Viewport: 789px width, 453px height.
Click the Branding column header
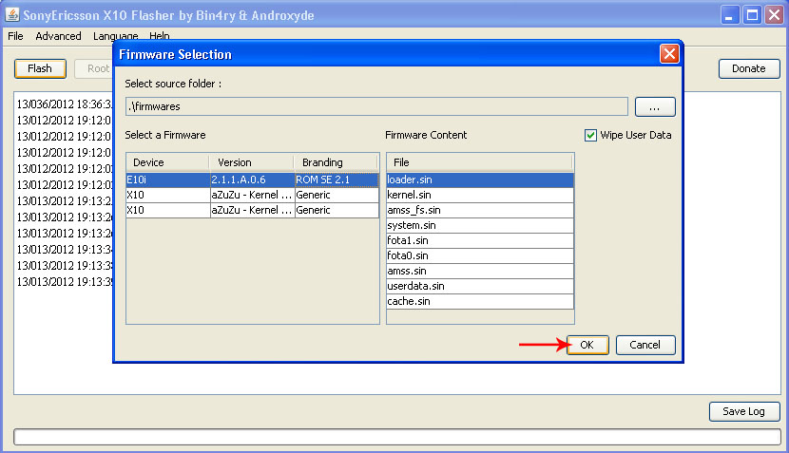[337, 162]
